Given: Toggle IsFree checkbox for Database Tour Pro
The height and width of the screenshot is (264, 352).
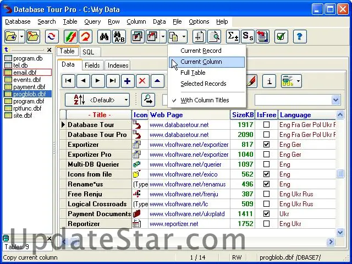Looking at the screenshot, I should tap(266, 134).
